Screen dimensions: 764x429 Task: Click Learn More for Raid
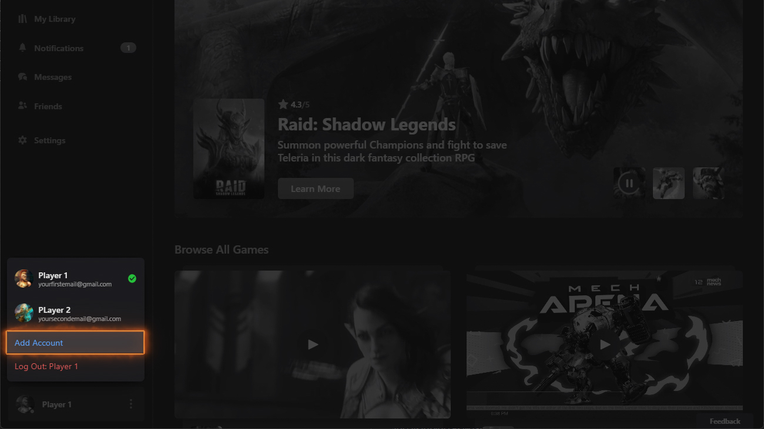pos(316,189)
